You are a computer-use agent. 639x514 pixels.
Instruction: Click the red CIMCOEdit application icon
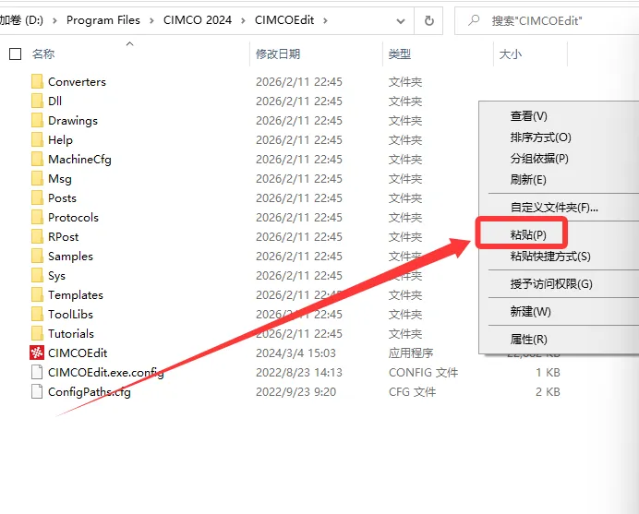click(37, 353)
